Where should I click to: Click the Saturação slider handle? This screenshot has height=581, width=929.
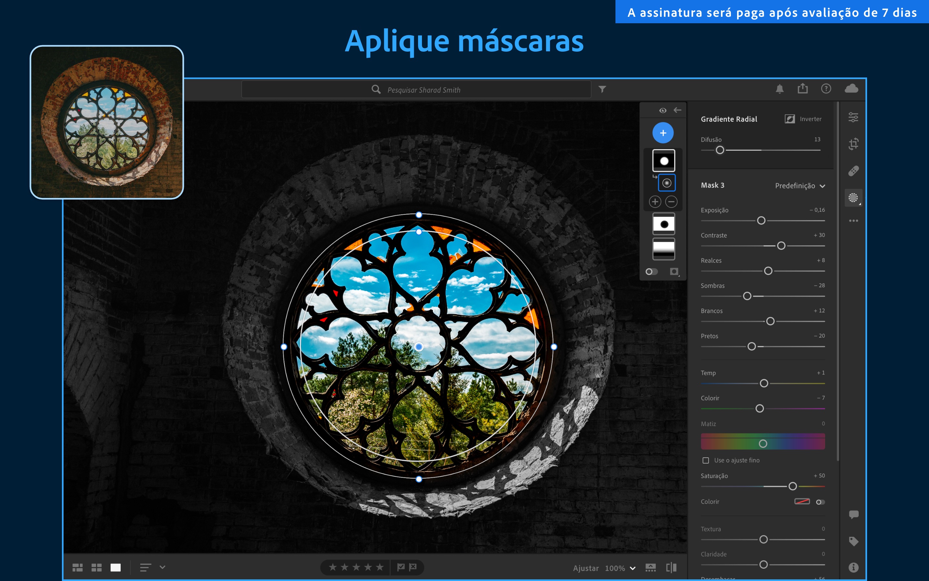[793, 486]
